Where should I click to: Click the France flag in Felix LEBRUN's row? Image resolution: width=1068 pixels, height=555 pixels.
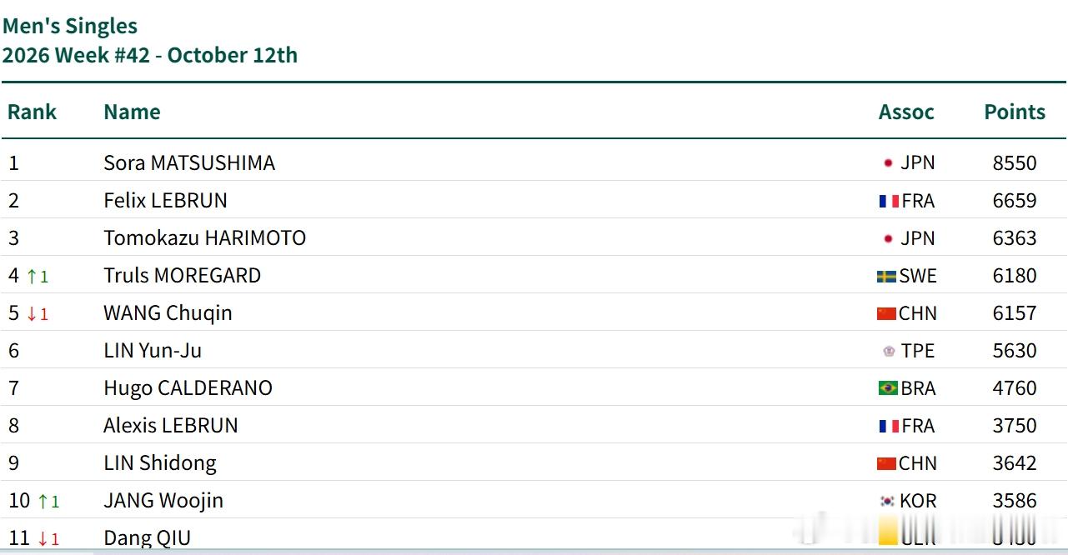(x=889, y=201)
